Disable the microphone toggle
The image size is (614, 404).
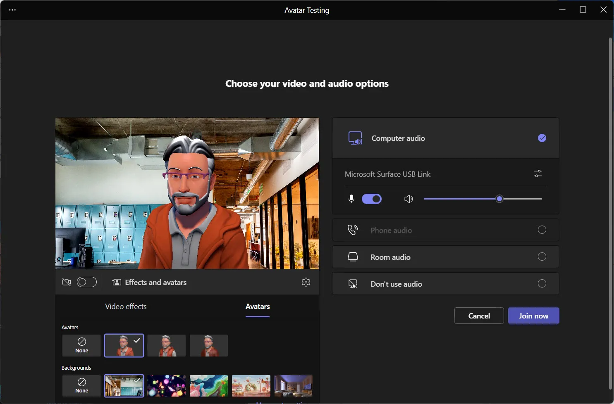point(372,199)
